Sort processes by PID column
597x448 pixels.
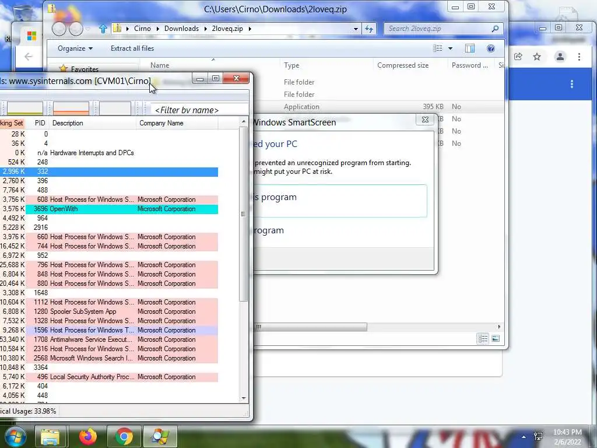pos(40,123)
